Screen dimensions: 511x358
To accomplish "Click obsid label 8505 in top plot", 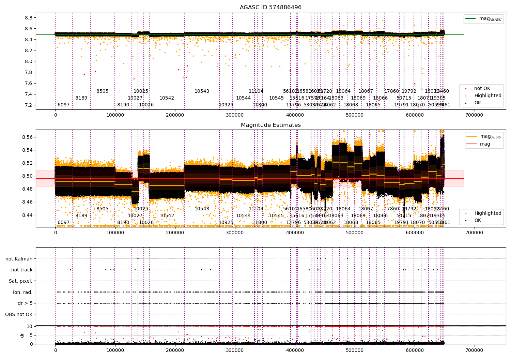I will coord(102,91).
